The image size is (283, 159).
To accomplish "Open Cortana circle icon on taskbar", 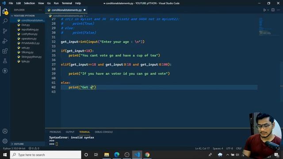I will click(86, 155).
